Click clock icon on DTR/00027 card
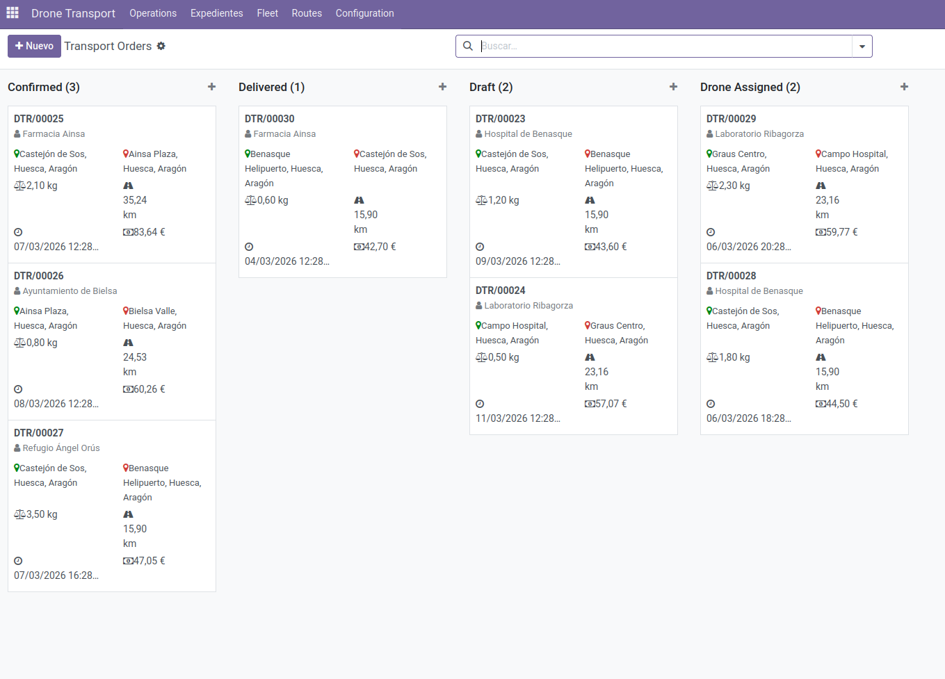The width and height of the screenshot is (945, 679). [18, 560]
